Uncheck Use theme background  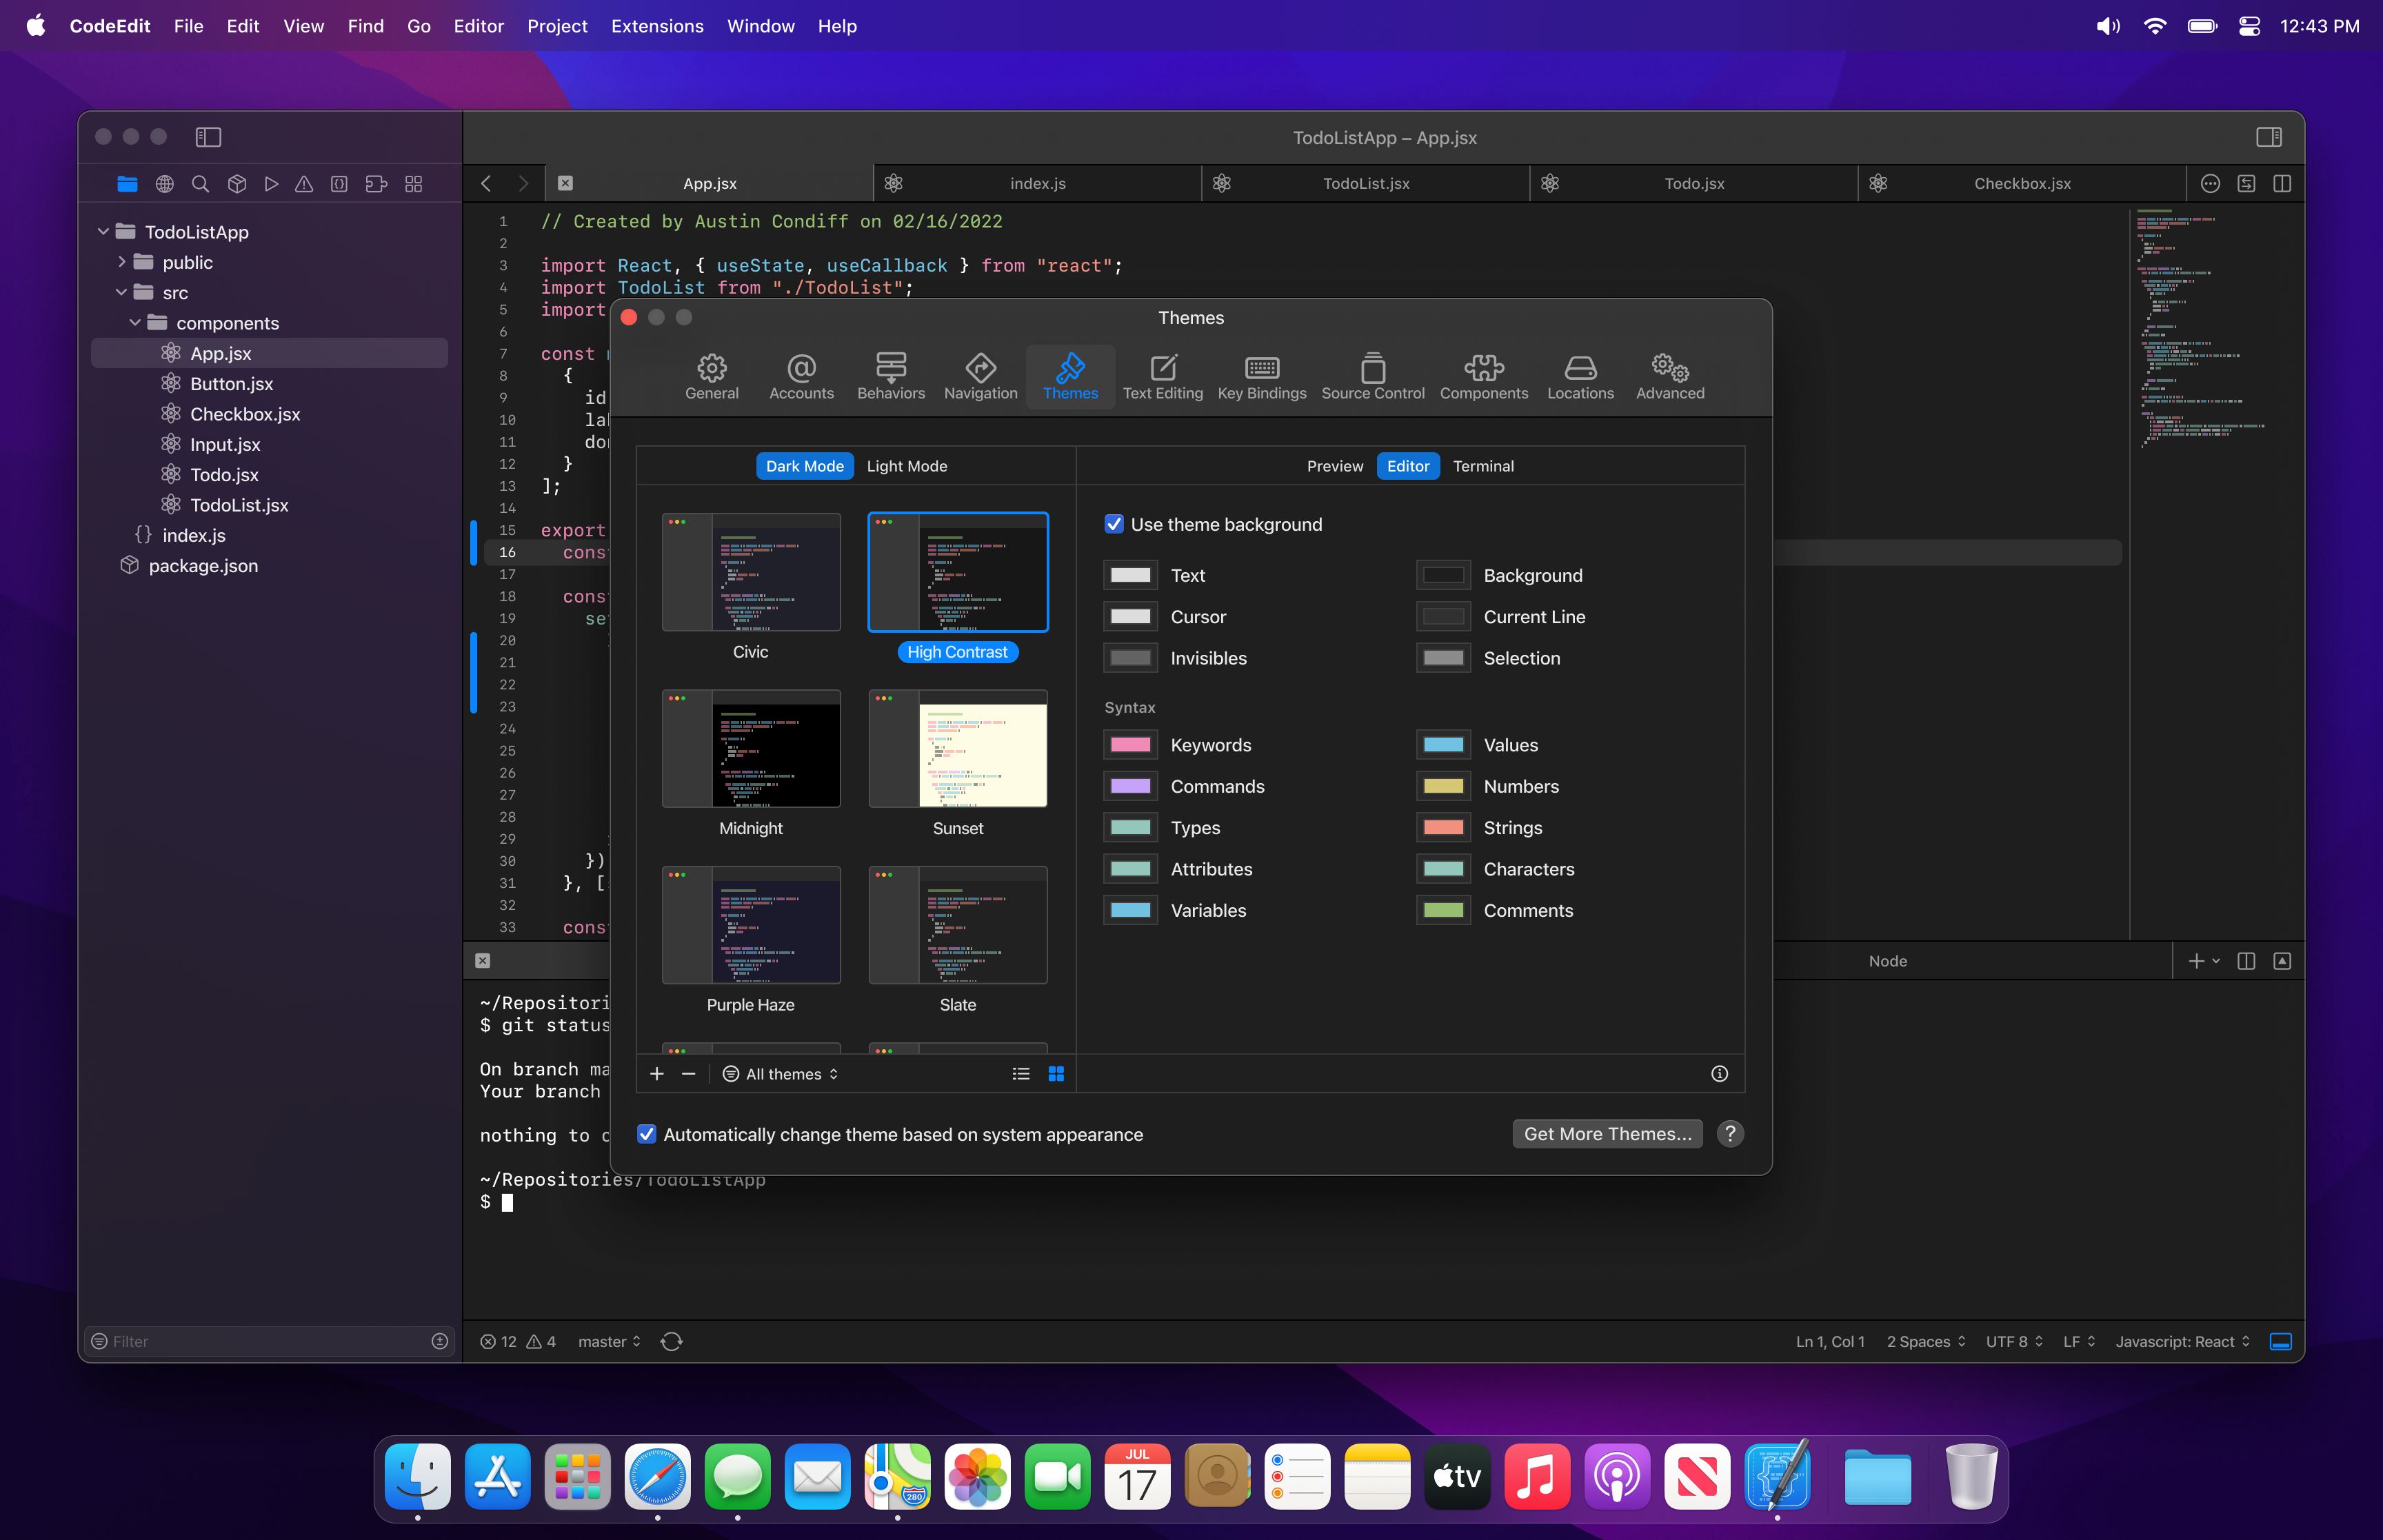coord(1113,523)
